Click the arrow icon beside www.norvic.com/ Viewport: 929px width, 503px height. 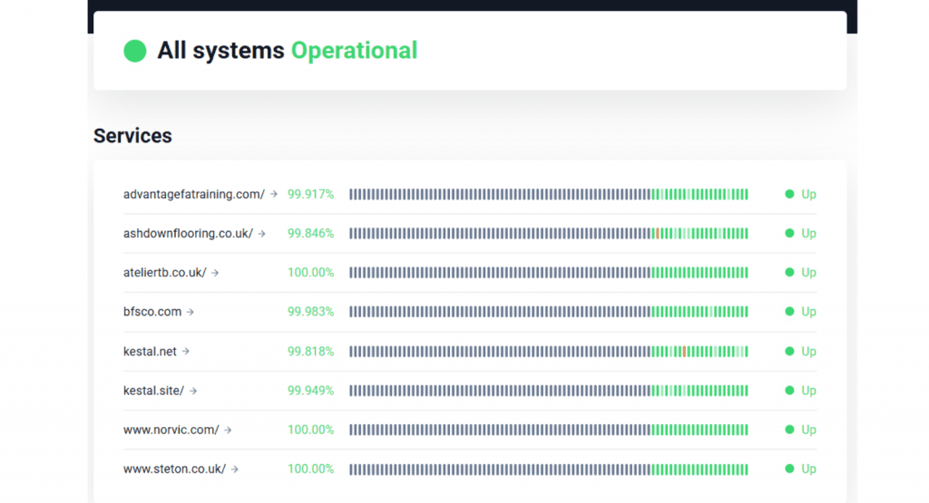[228, 430]
